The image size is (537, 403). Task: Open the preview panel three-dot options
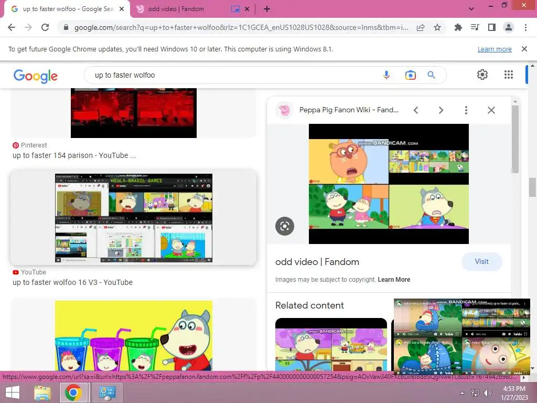click(x=466, y=110)
